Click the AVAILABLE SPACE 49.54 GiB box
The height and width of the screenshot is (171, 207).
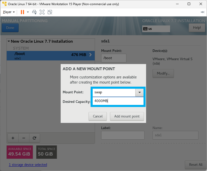(x=20, y=152)
